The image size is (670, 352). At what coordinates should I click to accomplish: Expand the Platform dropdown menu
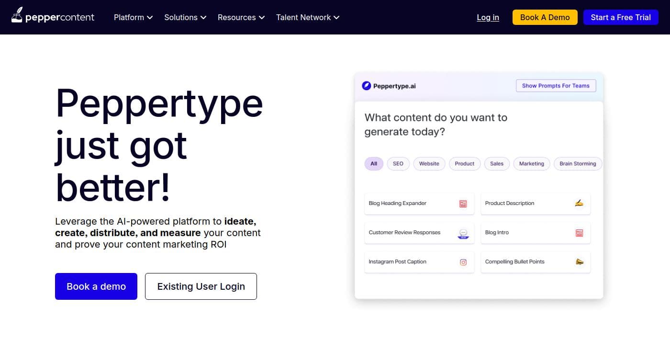click(x=133, y=17)
